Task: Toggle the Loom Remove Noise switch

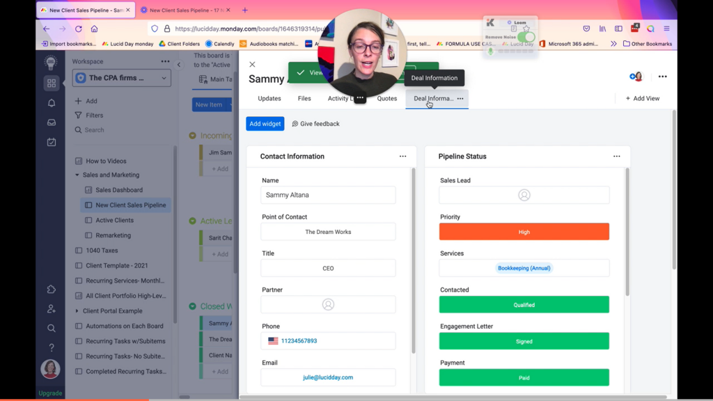Action: point(526,37)
